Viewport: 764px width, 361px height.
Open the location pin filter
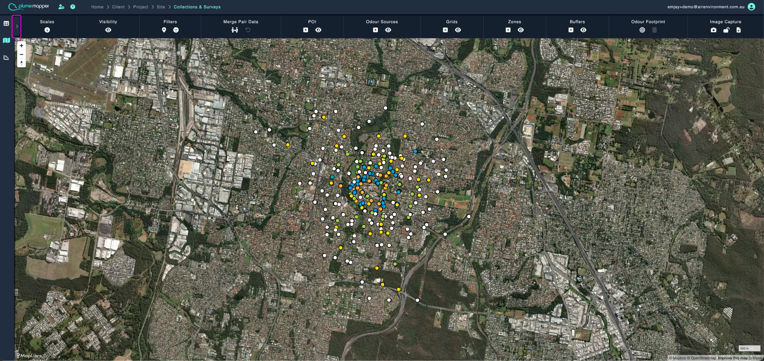[x=164, y=30]
